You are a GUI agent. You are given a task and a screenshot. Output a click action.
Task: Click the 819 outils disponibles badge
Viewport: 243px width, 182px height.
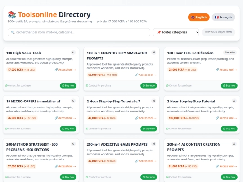[219, 32]
